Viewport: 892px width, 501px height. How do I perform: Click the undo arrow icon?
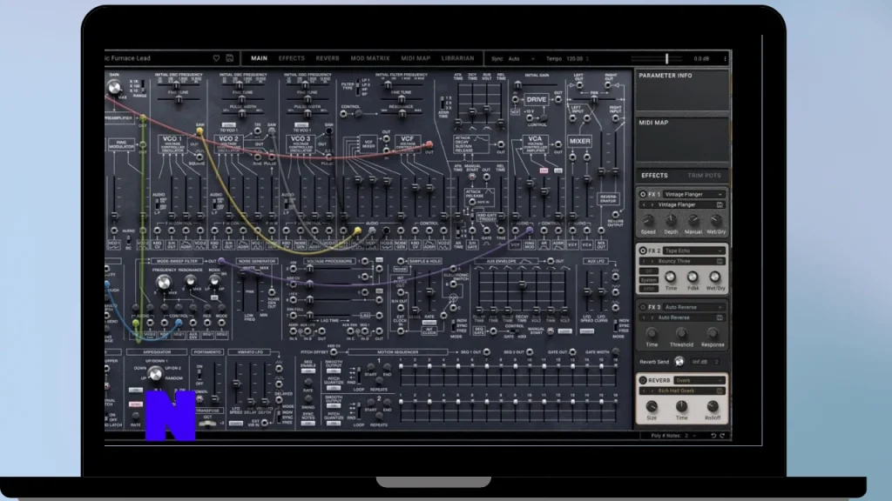713,436
